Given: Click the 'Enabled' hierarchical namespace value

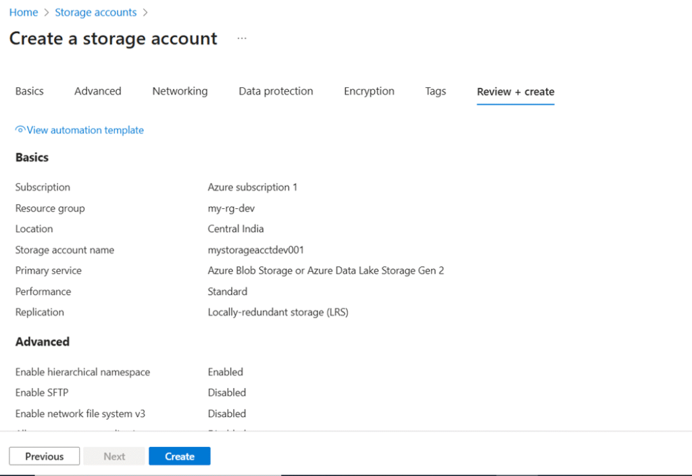Looking at the screenshot, I should click(x=225, y=372).
